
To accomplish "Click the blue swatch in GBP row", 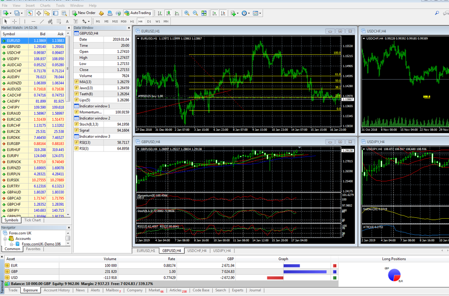I will pyautogui.click(x=334, y=272).
